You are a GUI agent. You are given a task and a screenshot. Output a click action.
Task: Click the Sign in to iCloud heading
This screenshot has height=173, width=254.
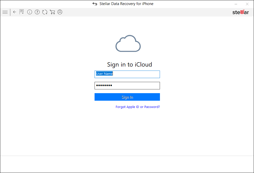pos(130,65)
